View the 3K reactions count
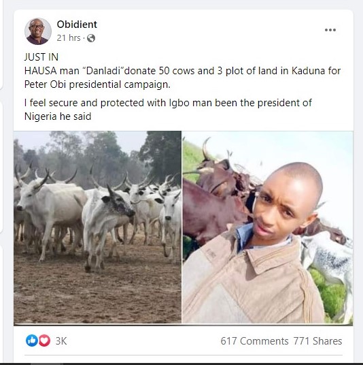 point(61,341)
